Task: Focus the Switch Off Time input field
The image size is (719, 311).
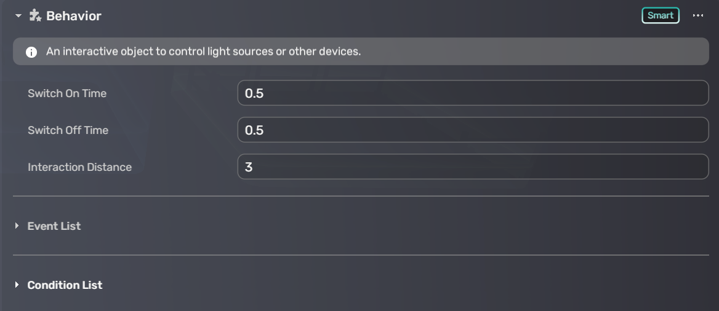Action: click(472, 130)
